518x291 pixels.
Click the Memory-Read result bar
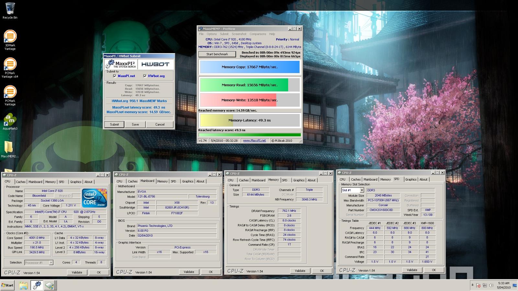pyautogui.click(x=250, y=85)
